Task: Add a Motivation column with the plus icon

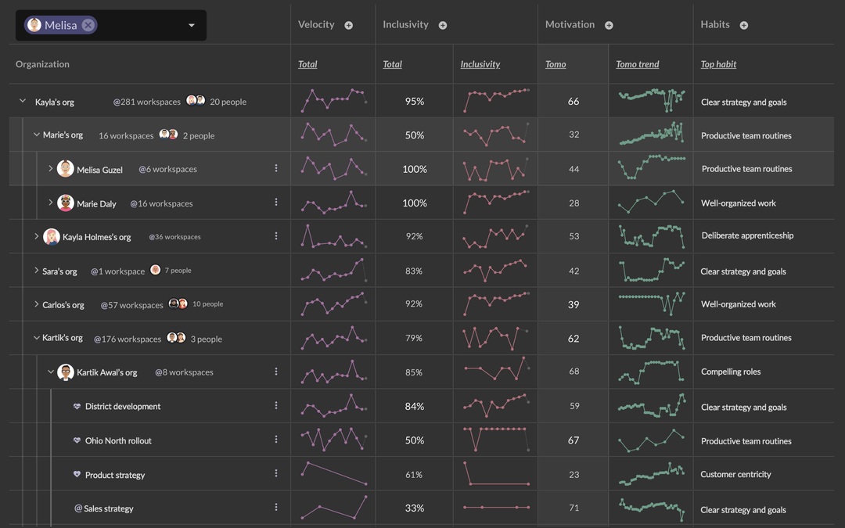Action: [x=609, y=25]
